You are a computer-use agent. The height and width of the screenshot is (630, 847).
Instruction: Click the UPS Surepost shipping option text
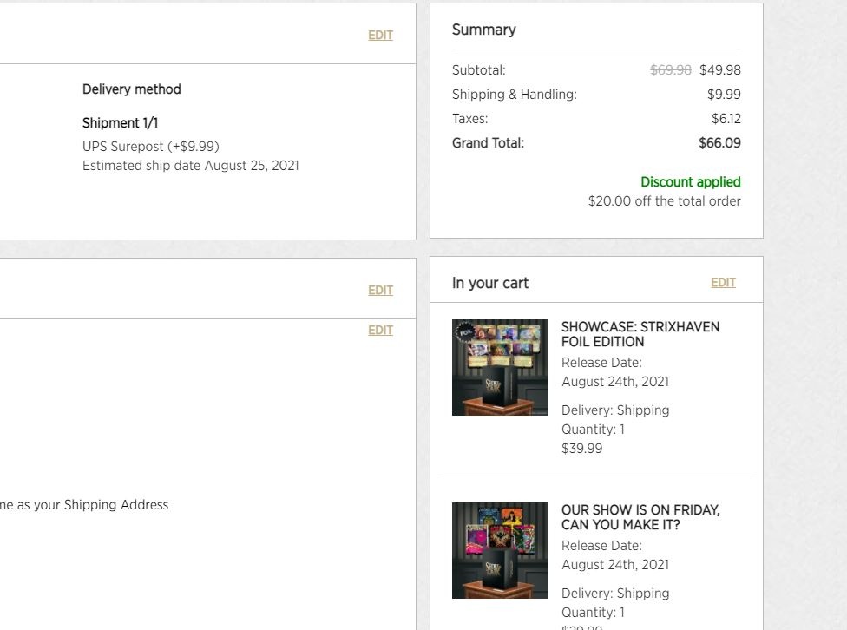point(150,147)
